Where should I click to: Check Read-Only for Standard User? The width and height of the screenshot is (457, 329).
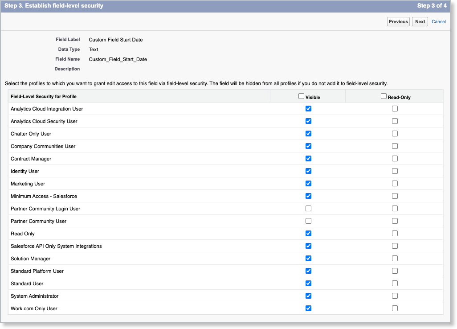click(394, 283)
